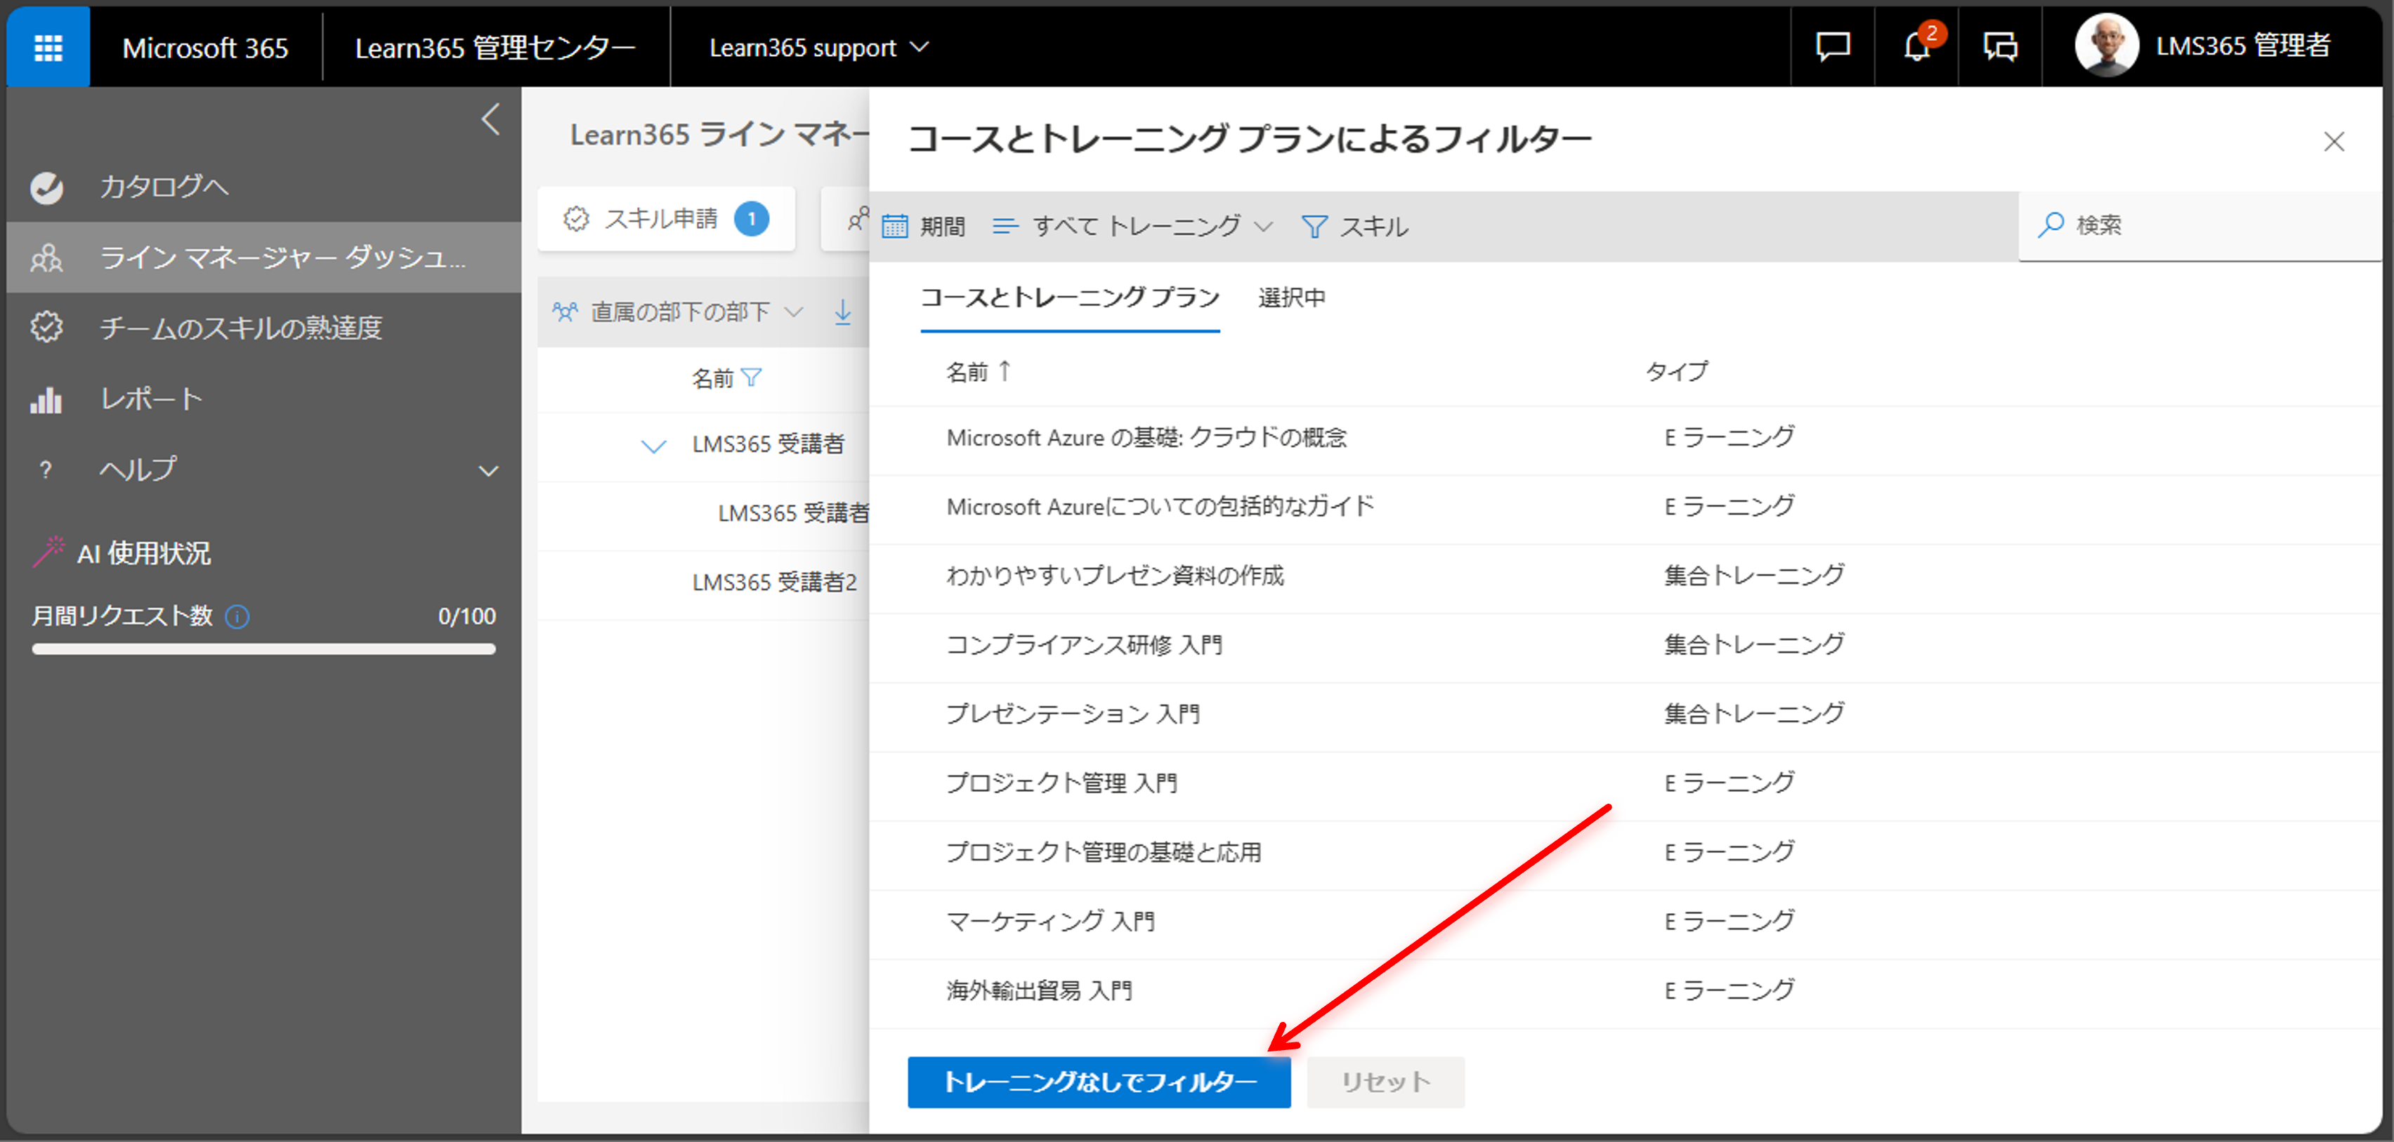Click info icon beside 月間リクエスト数
This screenshot has height=1142, width=2394.
pyautogui.click(x=238, y=616)
